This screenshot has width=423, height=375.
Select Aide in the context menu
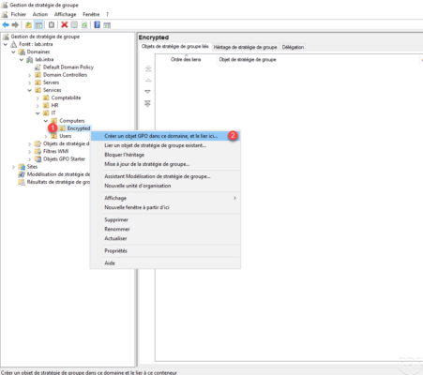pyautogui.click(x=165, y=263)
